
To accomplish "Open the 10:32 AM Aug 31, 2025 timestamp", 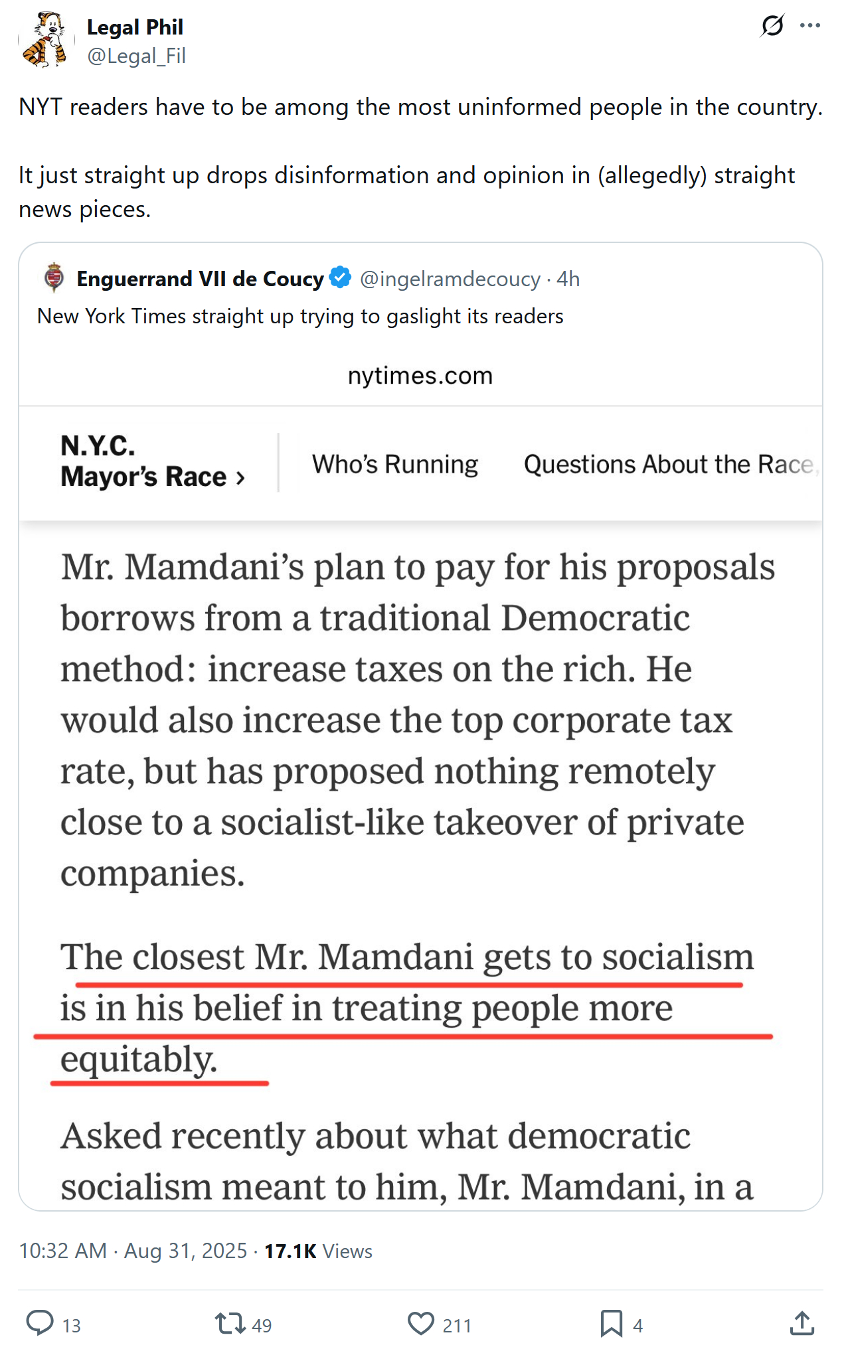I will click(133, 1251).
